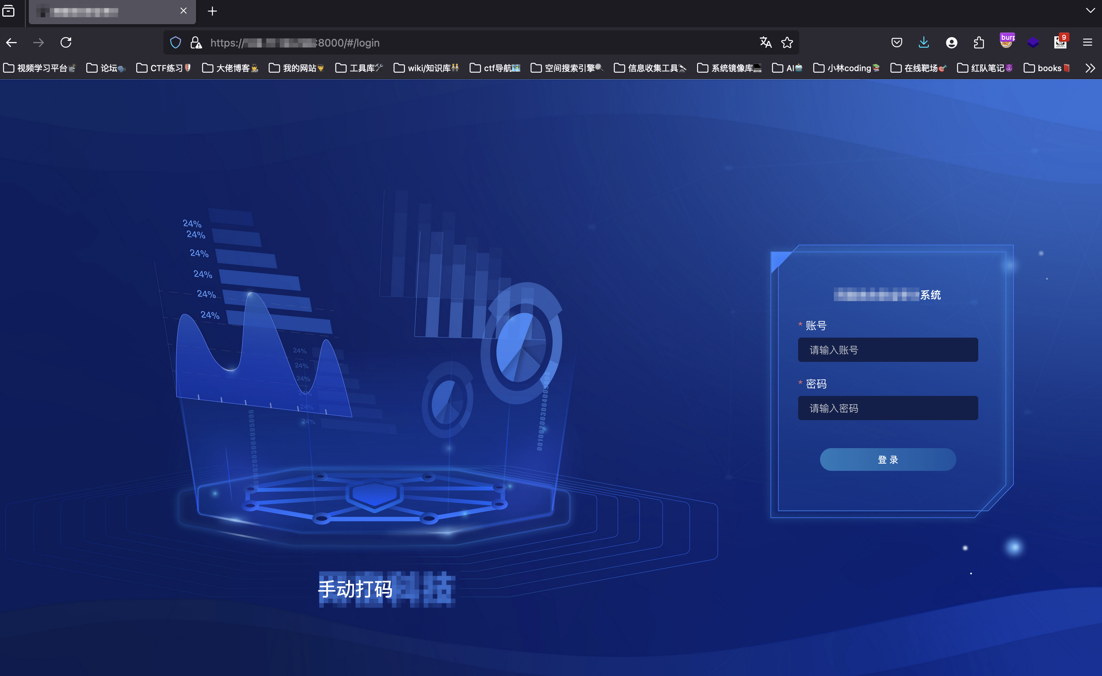Screen dimensions: 1102x676
Task: Open the hamburger application menu
Action: (1088, 42)
